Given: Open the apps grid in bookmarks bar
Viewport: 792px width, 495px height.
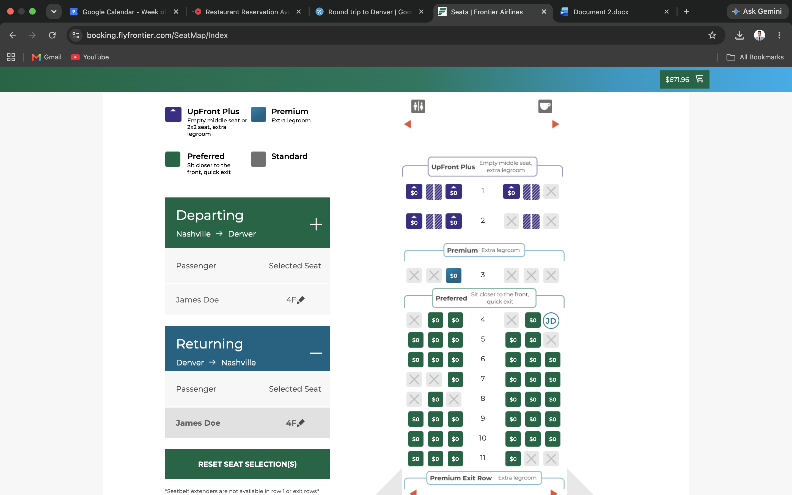Looking at the screenshot, I should (11, 57).
